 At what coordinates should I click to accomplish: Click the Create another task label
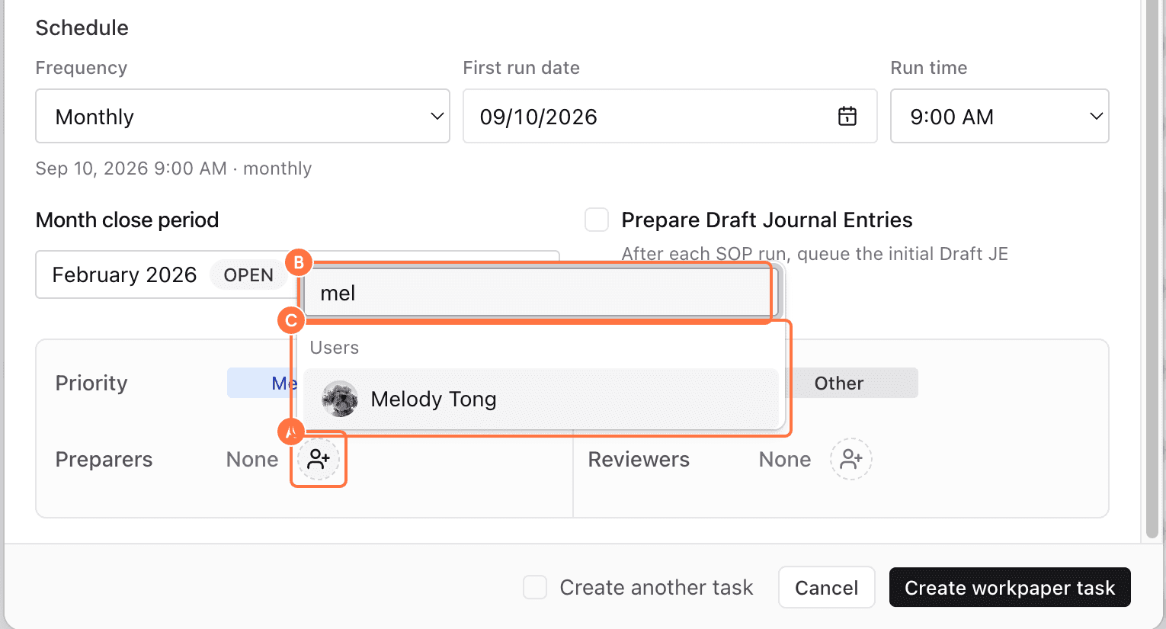click(656, 587)
